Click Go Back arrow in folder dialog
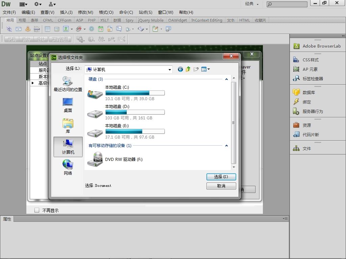This screenshot has width=346, height=259. click(180, 69)
